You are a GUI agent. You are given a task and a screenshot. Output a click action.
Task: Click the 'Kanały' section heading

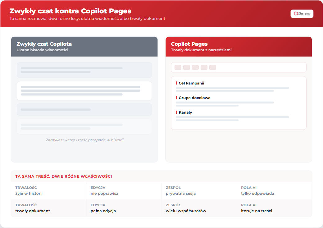point(185,112)
